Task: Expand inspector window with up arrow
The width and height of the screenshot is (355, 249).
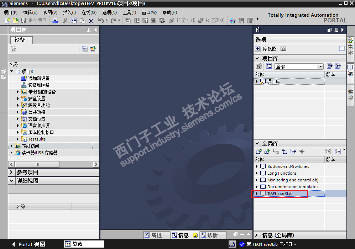Action: click(x=249, y=234)
